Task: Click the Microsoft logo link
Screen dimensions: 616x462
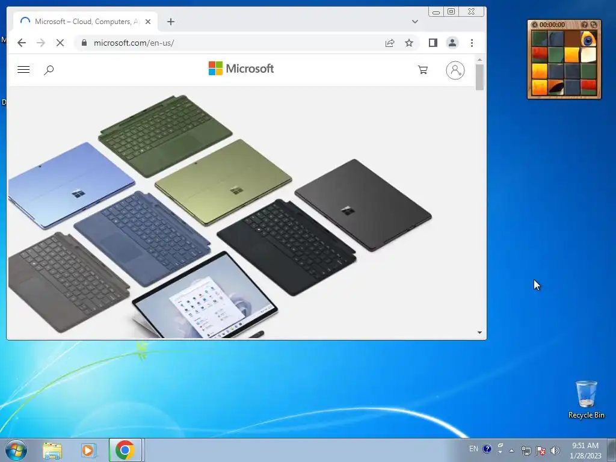Action: (x=241, y=69)
